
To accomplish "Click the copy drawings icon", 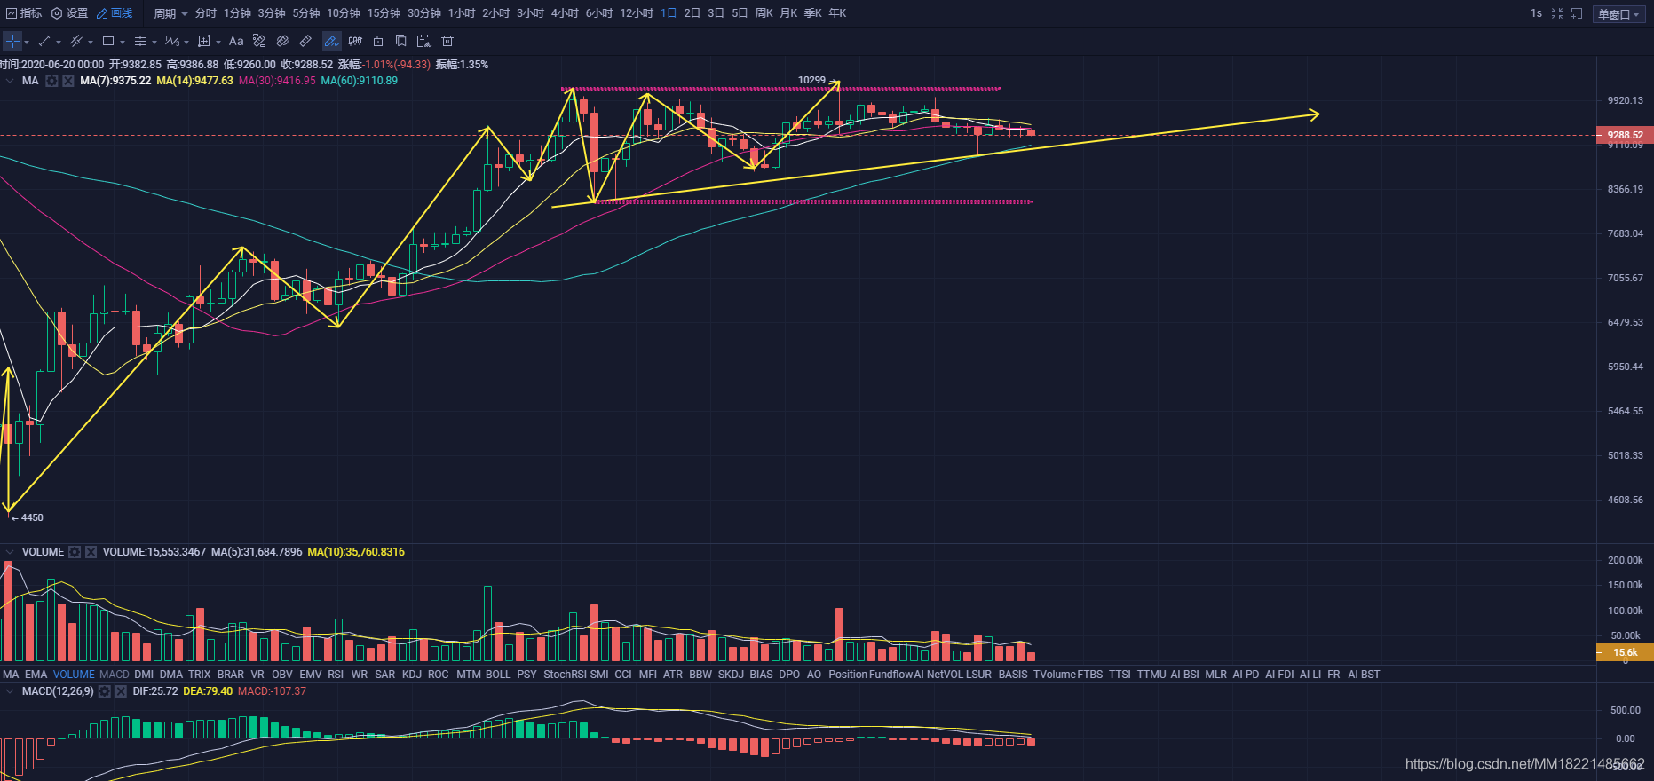I will pyautogui.click(x=401, y=41).
